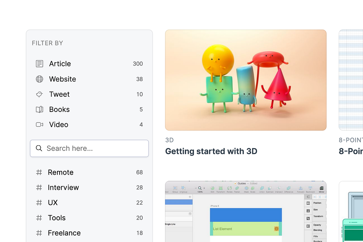Click the Video count 4
This screenshot has width=363, height=242.
coord(141,125)
